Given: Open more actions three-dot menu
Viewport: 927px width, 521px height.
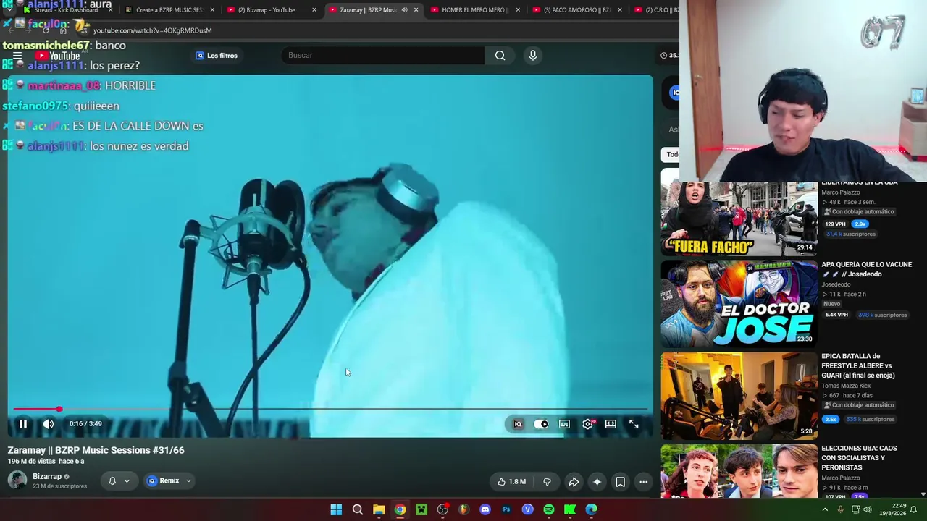Looking at the screenshot, I should point(643,482).
